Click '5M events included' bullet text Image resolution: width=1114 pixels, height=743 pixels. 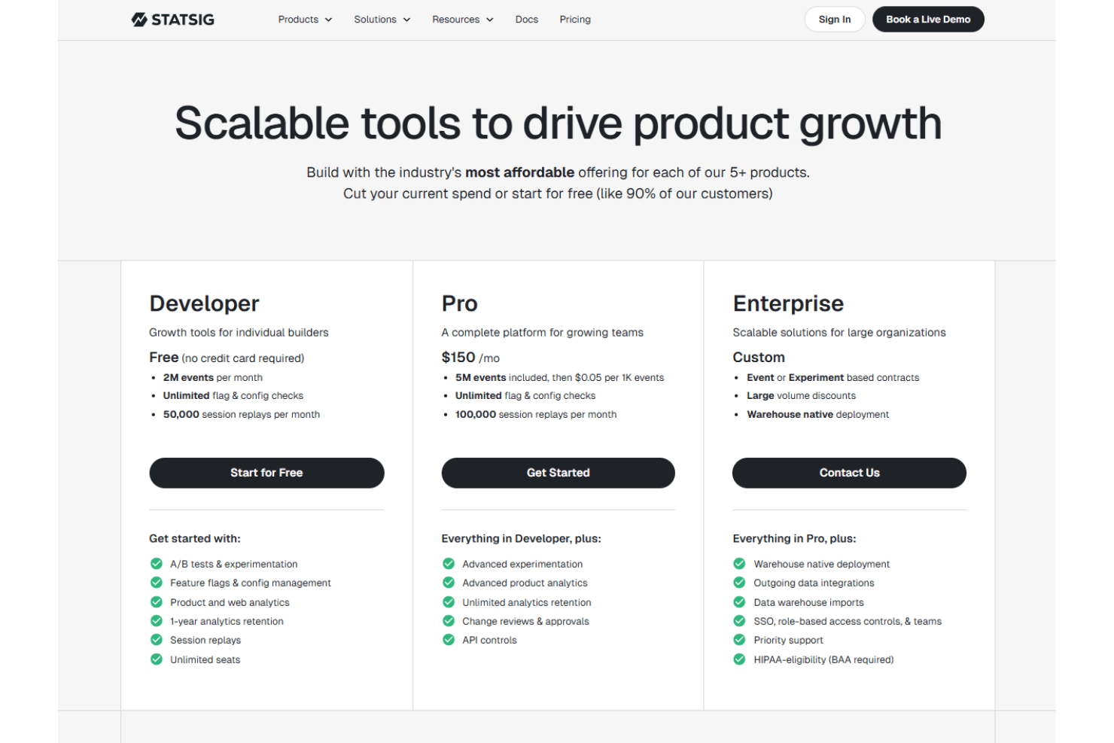tap(559, 378)
